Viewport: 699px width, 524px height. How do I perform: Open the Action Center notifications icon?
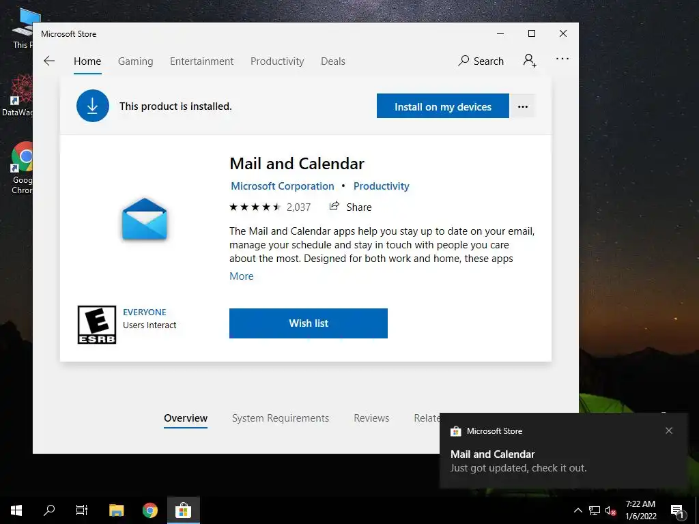[678, 510]
